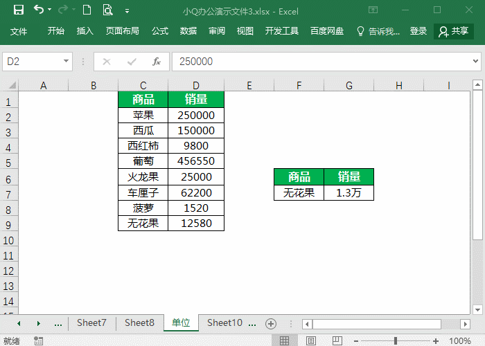The image size is (485, 346).
Task: Switch to Page Layout view icon
Action: 311,340
